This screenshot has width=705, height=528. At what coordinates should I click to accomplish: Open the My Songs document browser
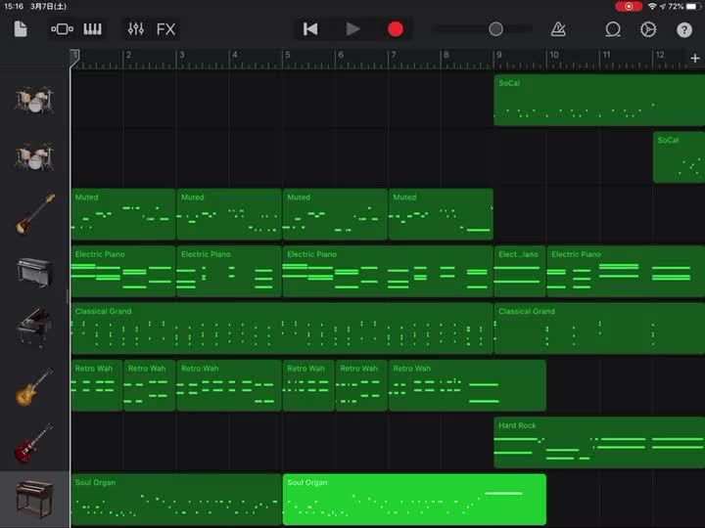click(x=21, y=29)
